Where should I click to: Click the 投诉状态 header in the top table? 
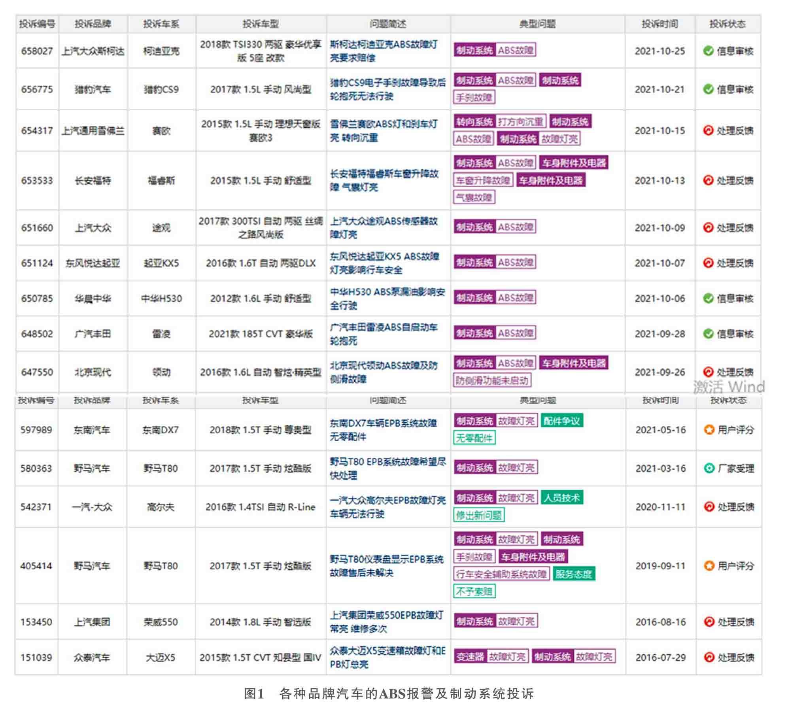pyautogui.click(x=728, y=24)
